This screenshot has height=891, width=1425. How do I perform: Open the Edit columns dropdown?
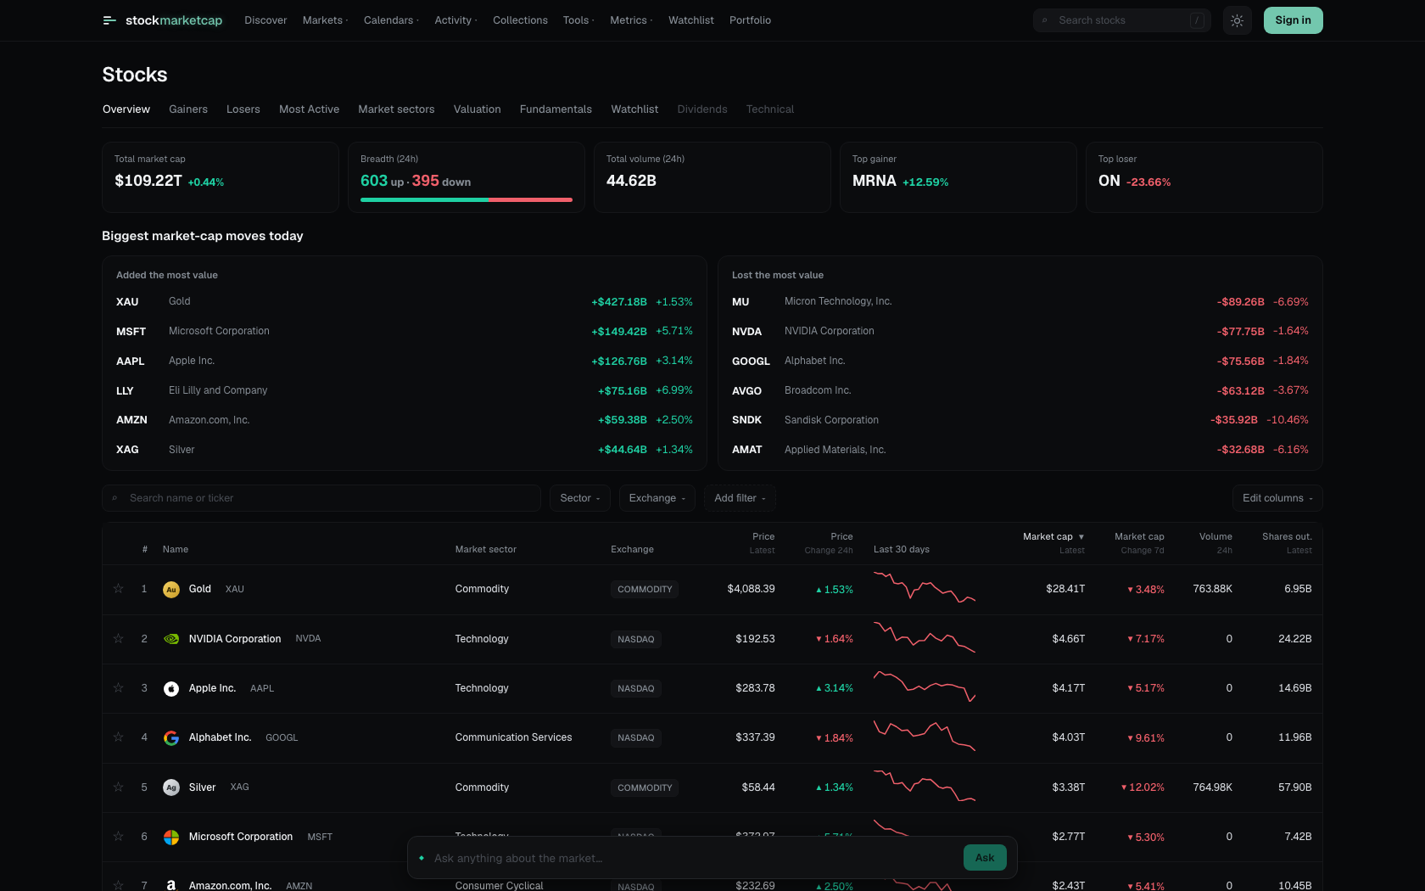point(1277,498)
